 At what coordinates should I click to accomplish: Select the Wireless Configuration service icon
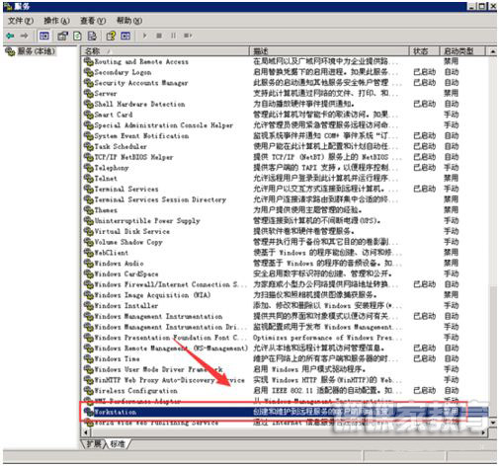click(x=88, y=391)
